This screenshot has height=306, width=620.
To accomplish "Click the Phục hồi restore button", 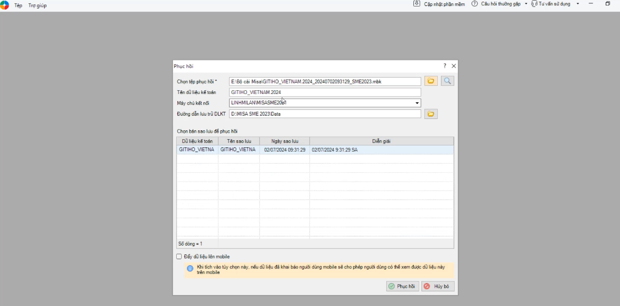I will [x=402, y=286].
